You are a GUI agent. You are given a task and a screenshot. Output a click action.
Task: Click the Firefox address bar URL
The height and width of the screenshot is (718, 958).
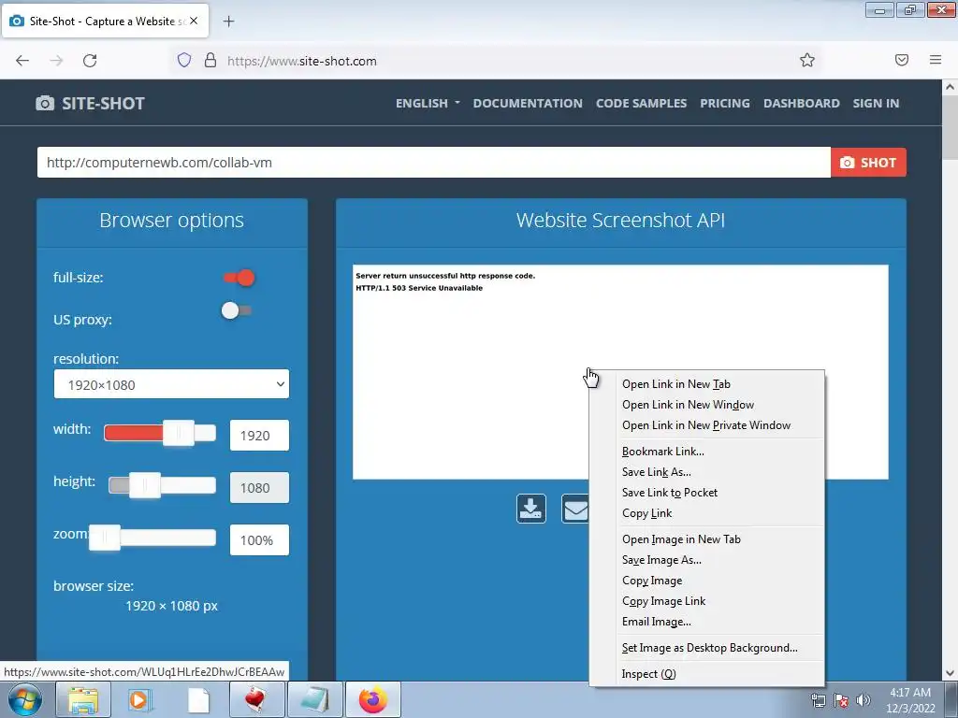click(302, 61)
